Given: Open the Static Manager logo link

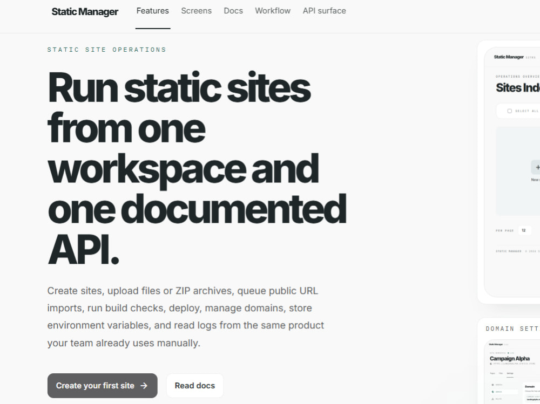Looking at the screenshot, I should click(x=85, y=12).
